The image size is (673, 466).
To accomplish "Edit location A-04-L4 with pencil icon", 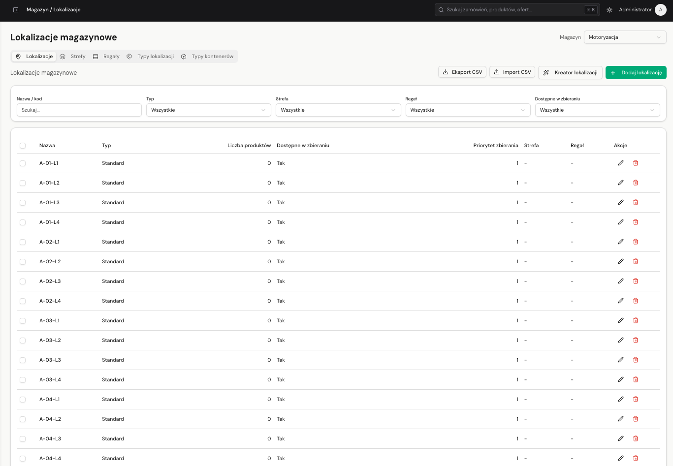I will pyautogui.click(x=621, y=458).
